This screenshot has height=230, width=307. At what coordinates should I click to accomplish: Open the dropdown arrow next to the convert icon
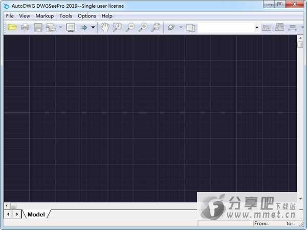(61, 27)
